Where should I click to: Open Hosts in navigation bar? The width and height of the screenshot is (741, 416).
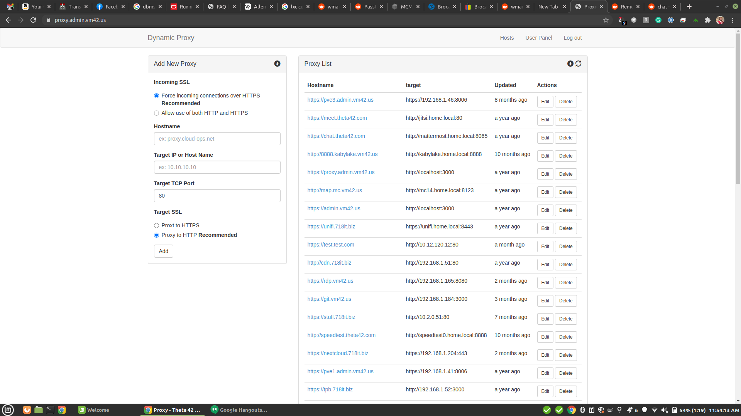pyautogui.click(x=507, y=38)
